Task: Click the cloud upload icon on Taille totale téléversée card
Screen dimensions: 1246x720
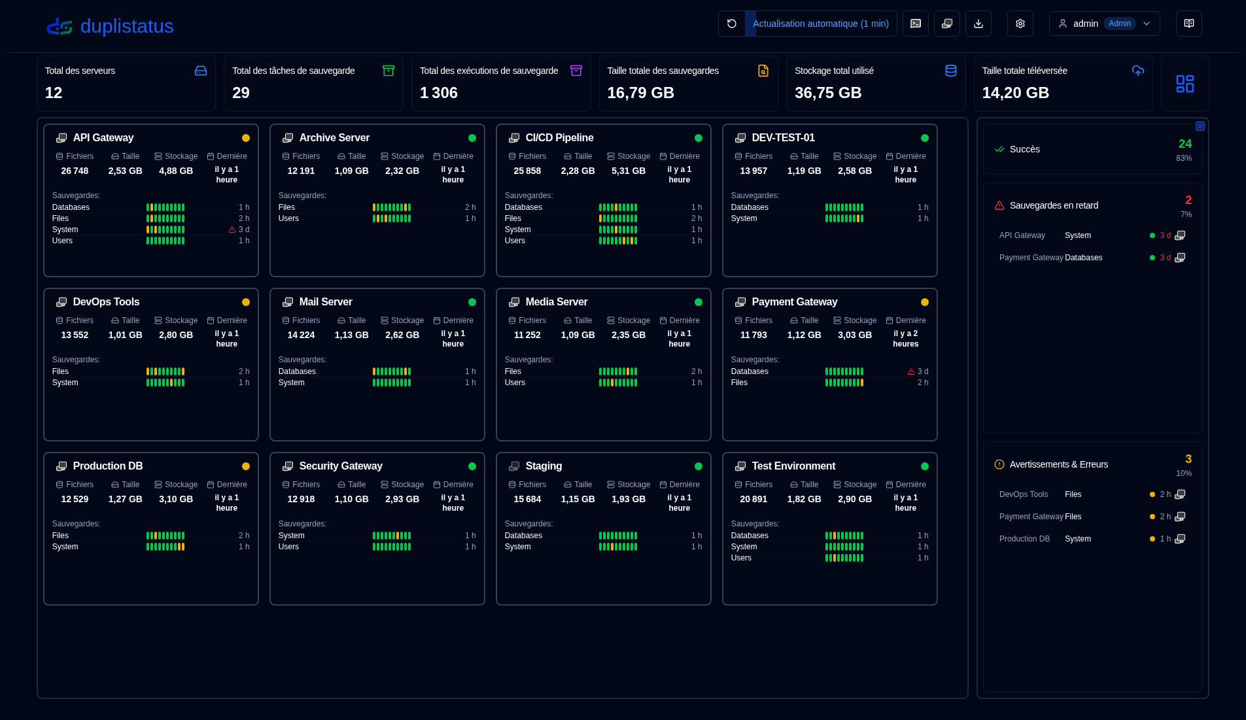Action: [1137, 70]
